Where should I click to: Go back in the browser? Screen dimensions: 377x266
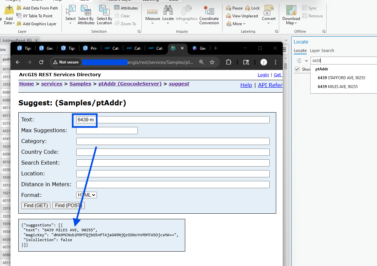coord(18,62)
